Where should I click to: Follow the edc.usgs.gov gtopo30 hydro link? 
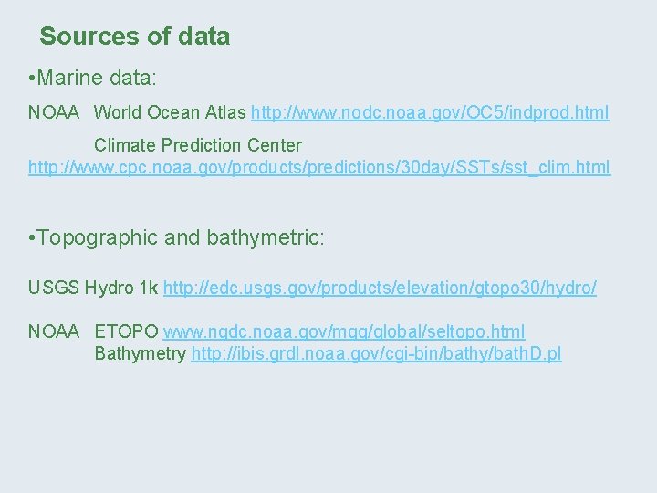point(380,288)
